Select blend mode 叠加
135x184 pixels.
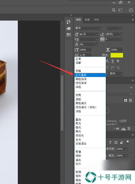click(x=90, y=119)
